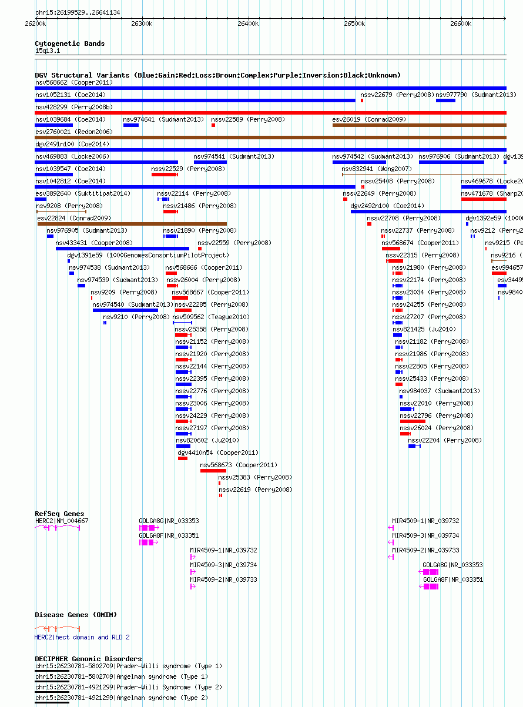The height and width of the screenshot is (707, 523).
Task: Open nssv22796 (Perry2008) variant label
Action: tap(437, 416)
